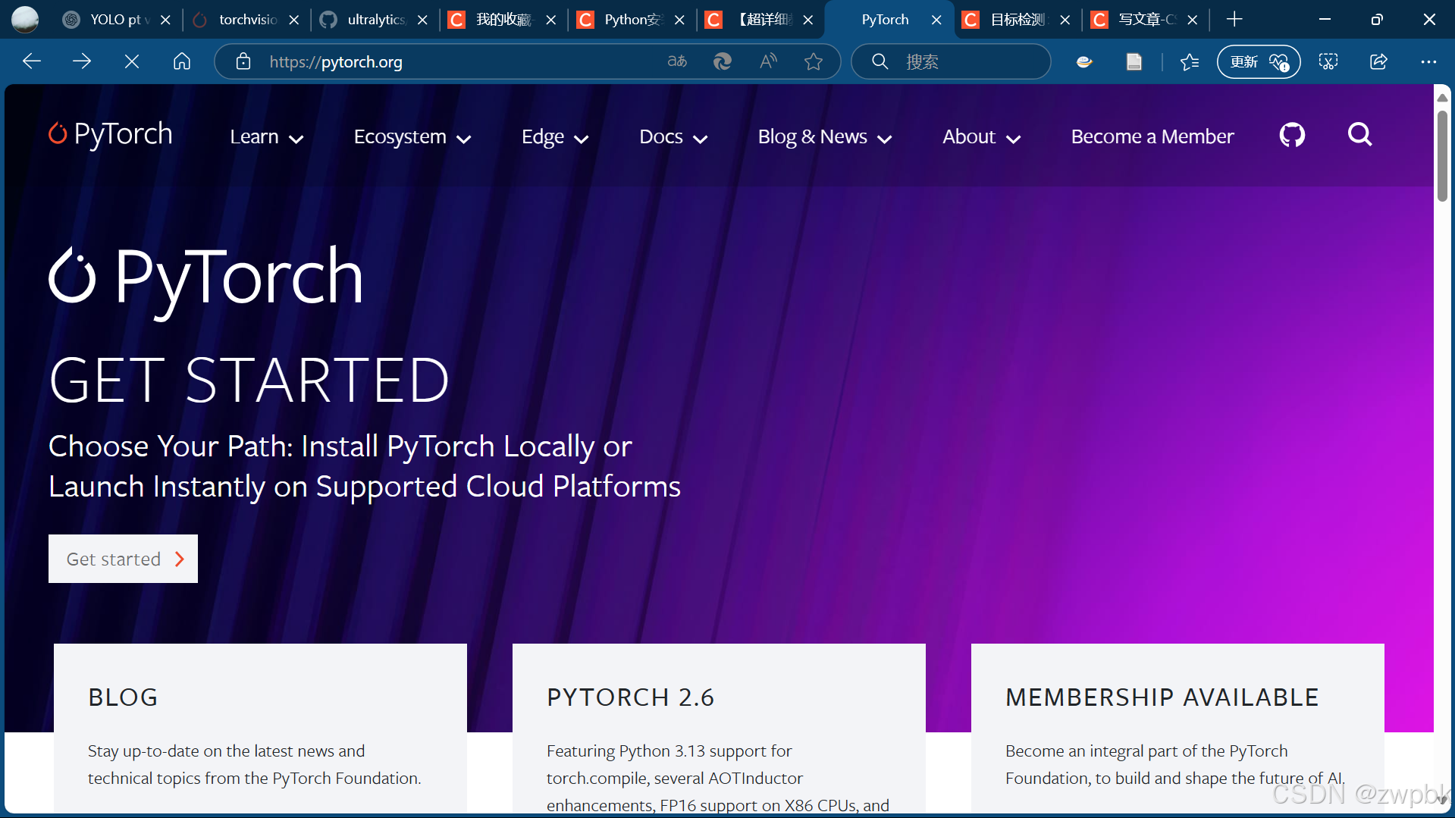Open the PYTORCH 2.6 card
The width and height of the screenshot is (1455, 818).
coord(719,728)
